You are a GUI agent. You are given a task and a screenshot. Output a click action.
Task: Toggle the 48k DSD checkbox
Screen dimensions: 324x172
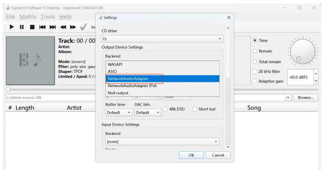coord(166,109)
